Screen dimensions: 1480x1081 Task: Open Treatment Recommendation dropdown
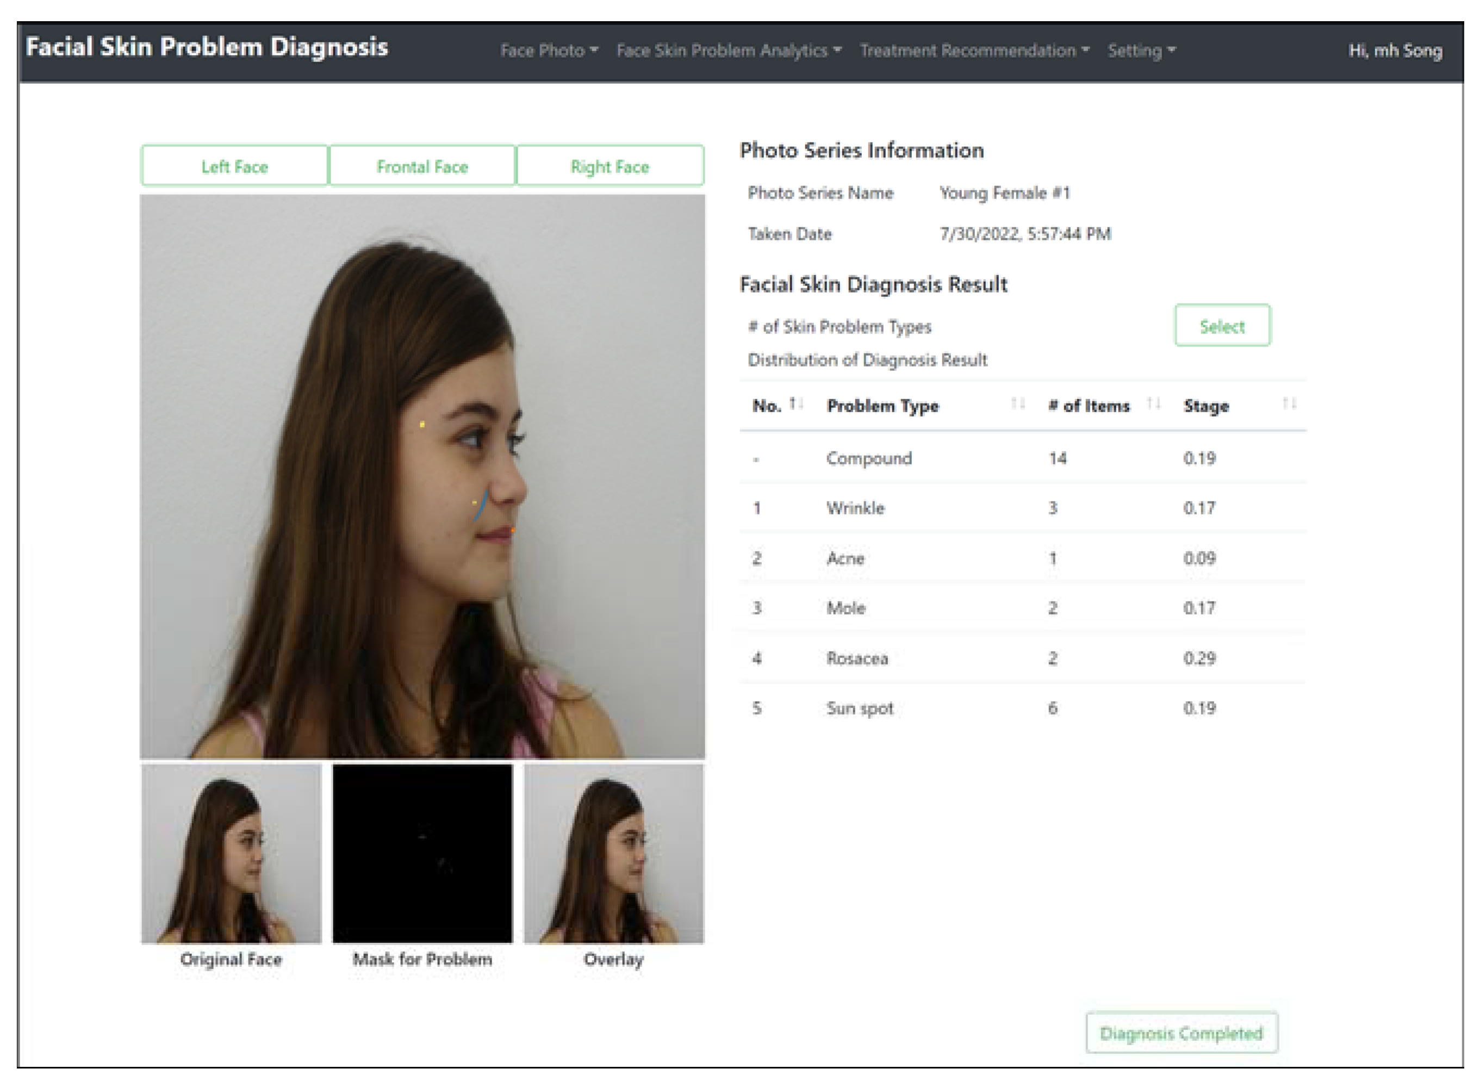pos(974,51)
